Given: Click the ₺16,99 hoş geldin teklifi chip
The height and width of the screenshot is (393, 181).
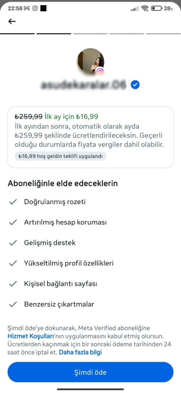Looking at the screenshot, I should coord(60,156).
